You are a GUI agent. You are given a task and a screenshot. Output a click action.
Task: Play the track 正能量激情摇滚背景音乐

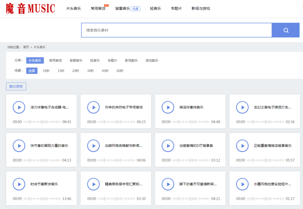242,146
